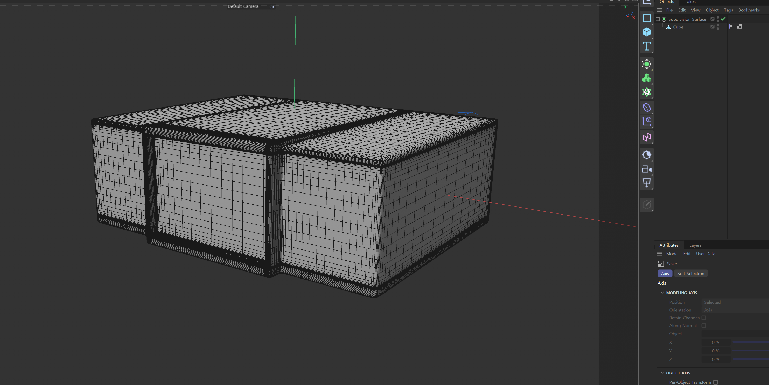769x385 pixels.
Task: Open the Layers tab
Action: point(695,245)
